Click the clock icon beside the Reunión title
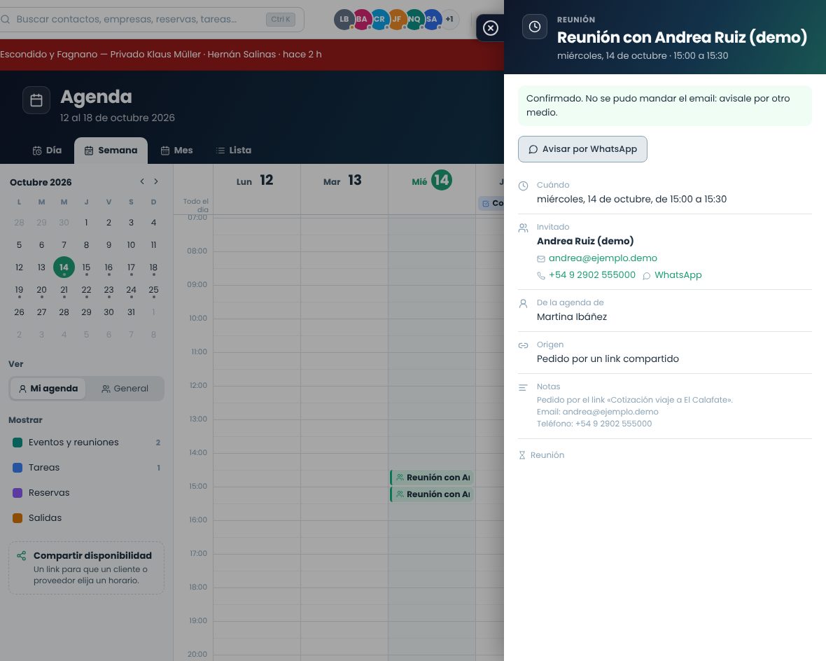Screen dimensions: 826x661 (535, 27)
